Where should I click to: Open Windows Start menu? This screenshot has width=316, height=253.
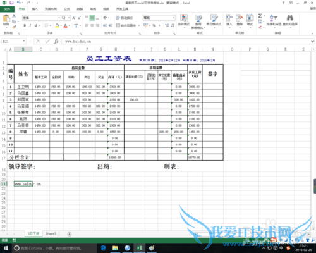point(6,248)
